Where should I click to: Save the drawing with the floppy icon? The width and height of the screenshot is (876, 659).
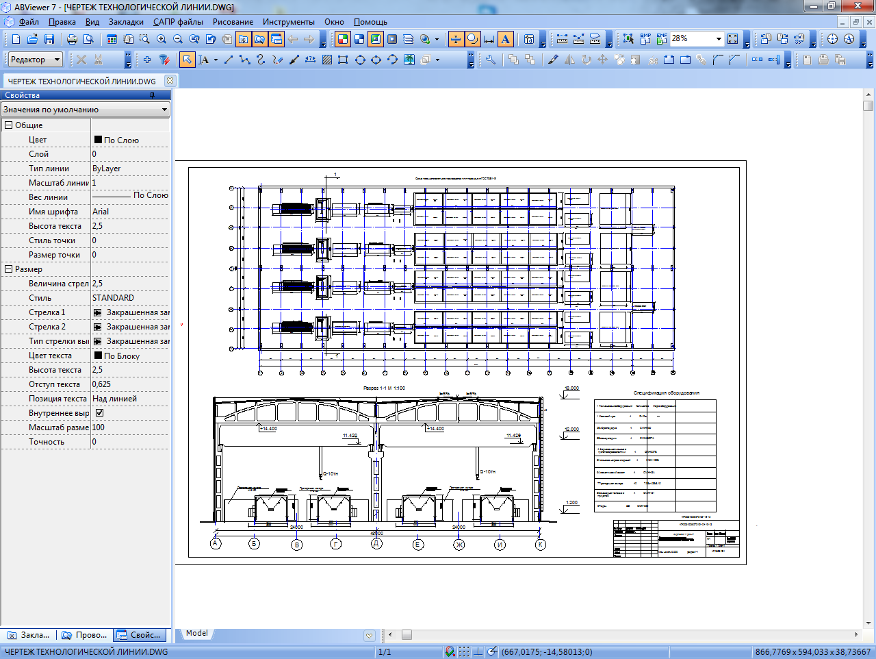(49, 39)
